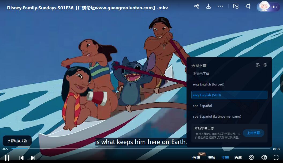
Task: Click the subtitle line 'is what keeps him here on Earth.'
Action: [x=141, y=142]
